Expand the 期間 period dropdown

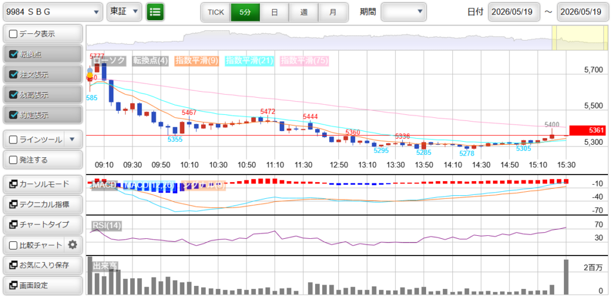click(x=403, y=12)
